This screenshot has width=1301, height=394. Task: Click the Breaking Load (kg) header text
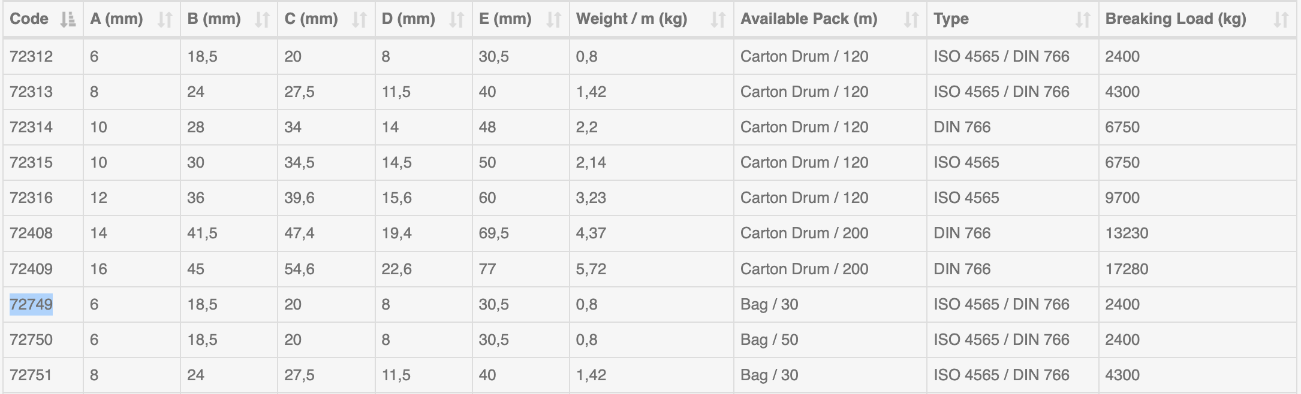coord(1175,19)
